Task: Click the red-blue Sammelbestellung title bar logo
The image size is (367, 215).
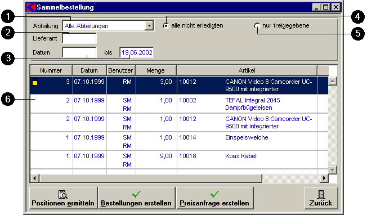Action: 30,7
